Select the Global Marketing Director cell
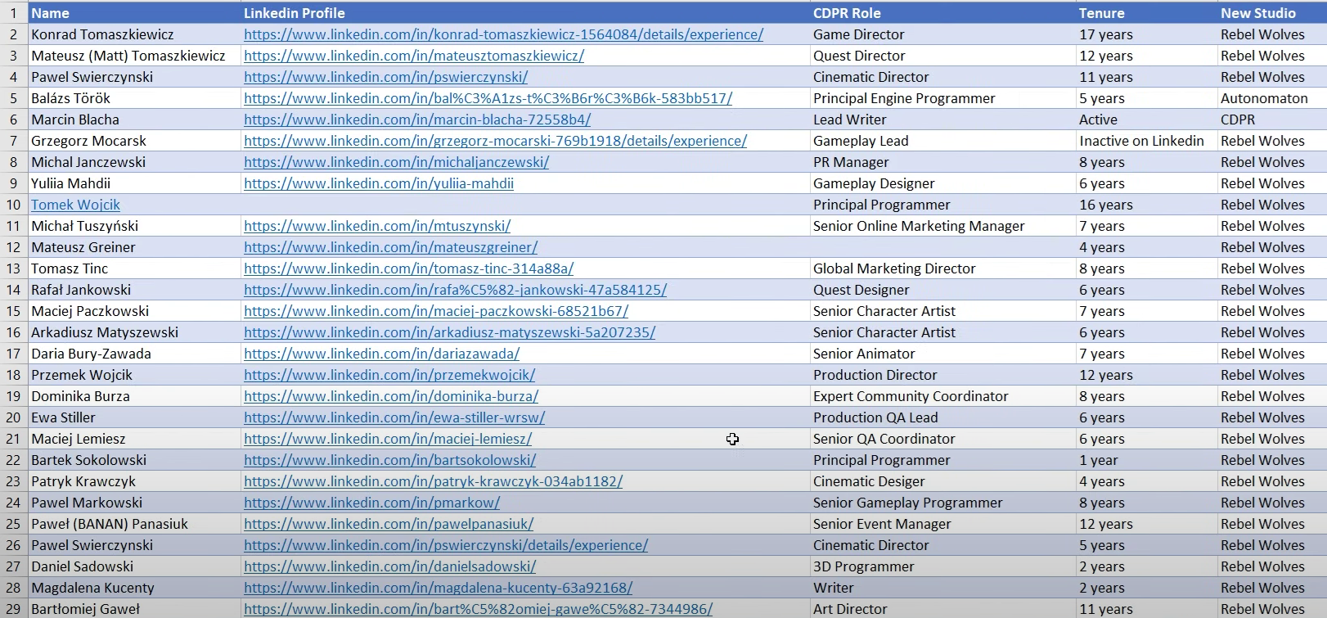Viewport: 1327px width, 618px height. click(x=942, y=268)
